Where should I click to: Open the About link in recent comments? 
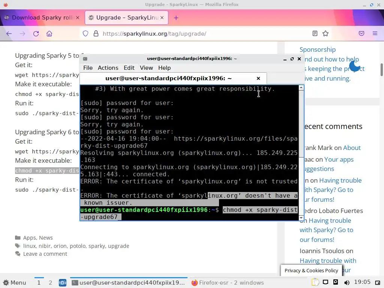point(352,148)
